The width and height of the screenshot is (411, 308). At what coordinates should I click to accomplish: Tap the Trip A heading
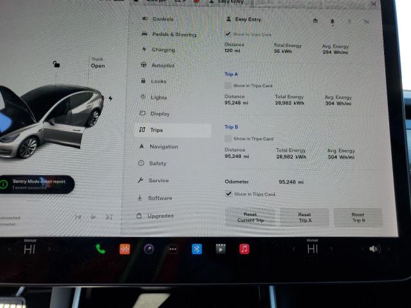(x=231, y=74)
